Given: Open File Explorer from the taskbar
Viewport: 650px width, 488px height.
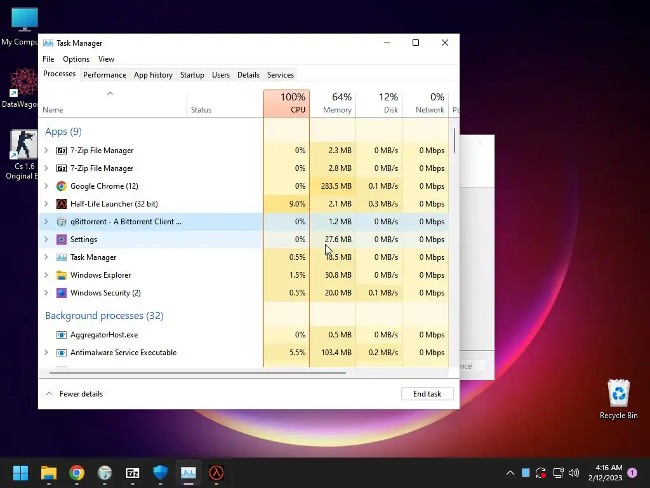Looking at the screenshot, I should coord(48,473).
